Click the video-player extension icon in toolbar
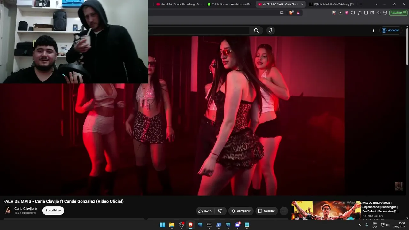 tap(340, 13)
